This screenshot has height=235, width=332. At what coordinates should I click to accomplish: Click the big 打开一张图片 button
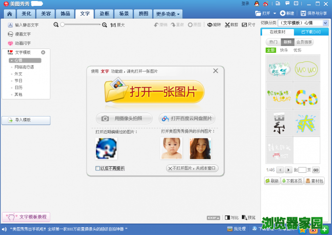(155, 92)
